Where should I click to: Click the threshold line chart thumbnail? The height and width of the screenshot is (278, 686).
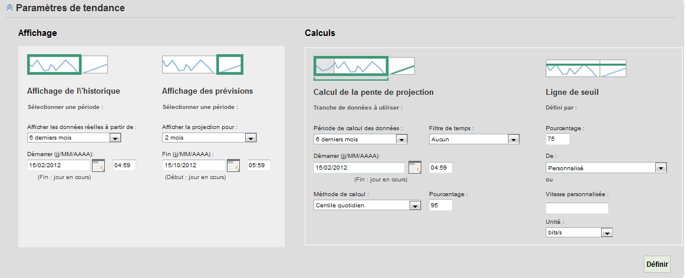click(x=585, y=68)
